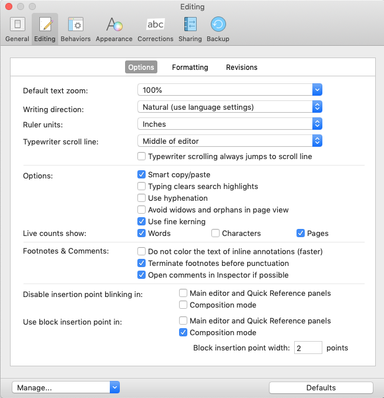Viewport: 384px width, 398px height.
Task: Uncheck Open comments in Inspector
Action: click(x=142, y=275)
